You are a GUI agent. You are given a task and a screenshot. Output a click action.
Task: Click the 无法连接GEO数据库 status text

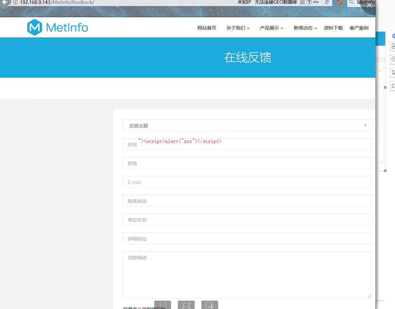tap(276, 2)
